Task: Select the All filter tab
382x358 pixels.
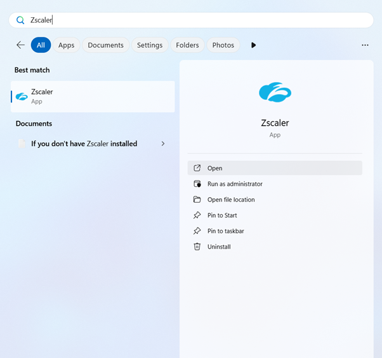Action: [x=41, y=45]
